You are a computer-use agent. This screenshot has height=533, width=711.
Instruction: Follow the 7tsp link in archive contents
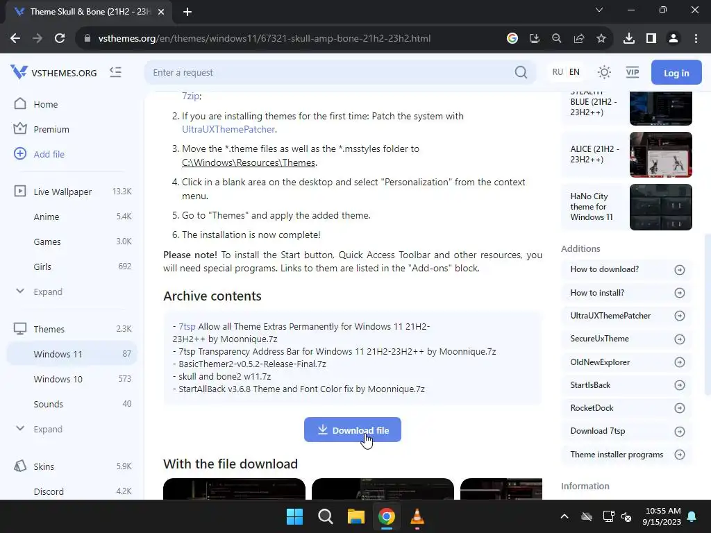187,326
